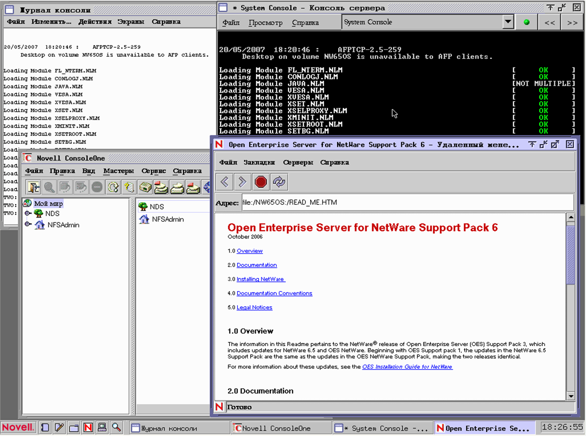Viewport: 586px width, 436px height.
Task: Open Файл menu in System Console window
Action: 231,22
